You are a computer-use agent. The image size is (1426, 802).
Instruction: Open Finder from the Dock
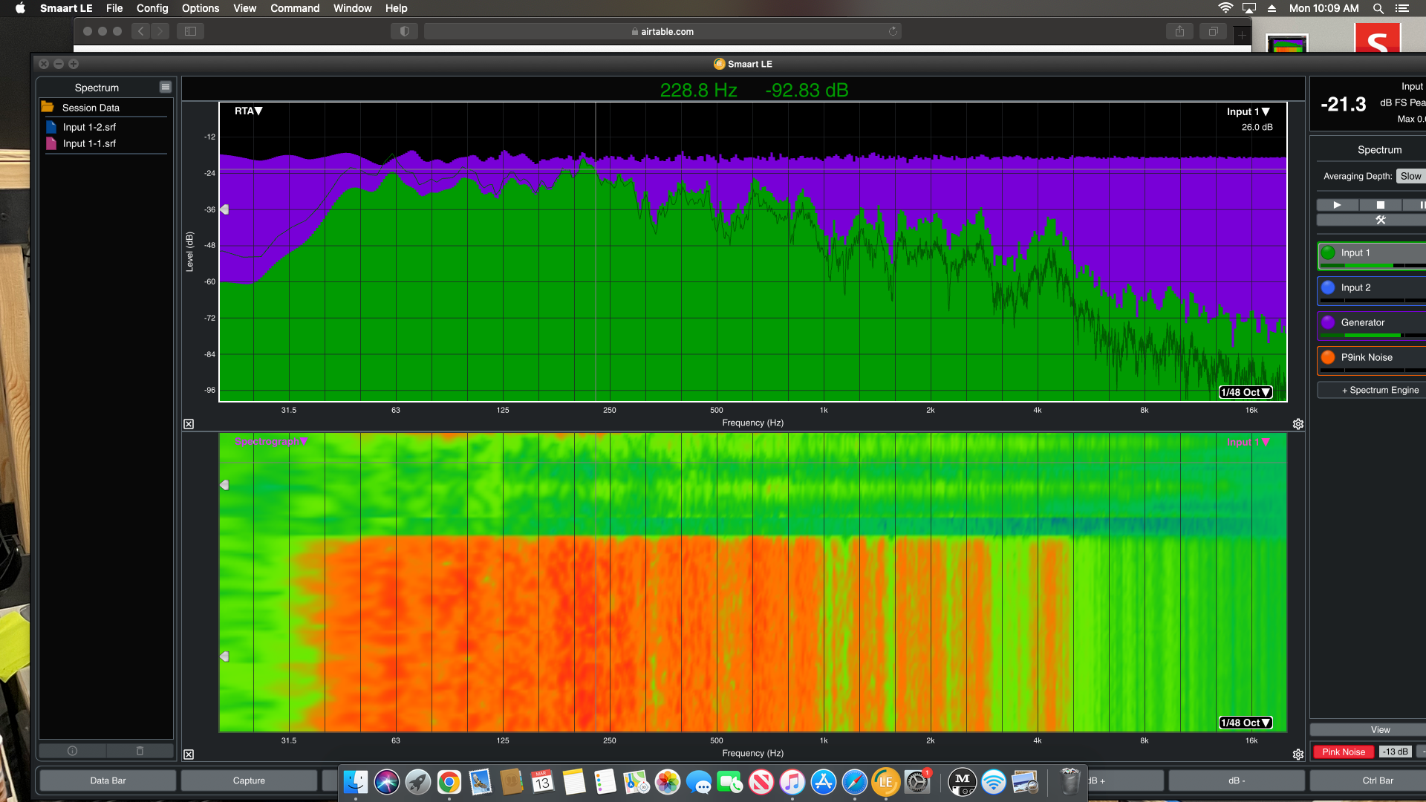click(x=356, y=782)
